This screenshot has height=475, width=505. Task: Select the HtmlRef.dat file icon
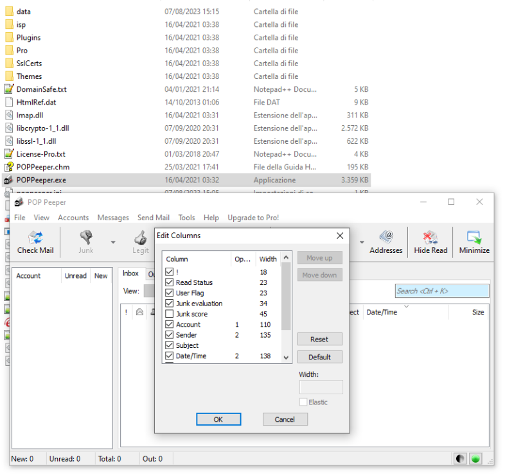9,102
